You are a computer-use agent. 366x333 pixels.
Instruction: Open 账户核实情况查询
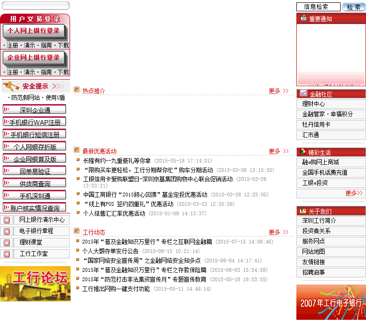tap(34, 207)
